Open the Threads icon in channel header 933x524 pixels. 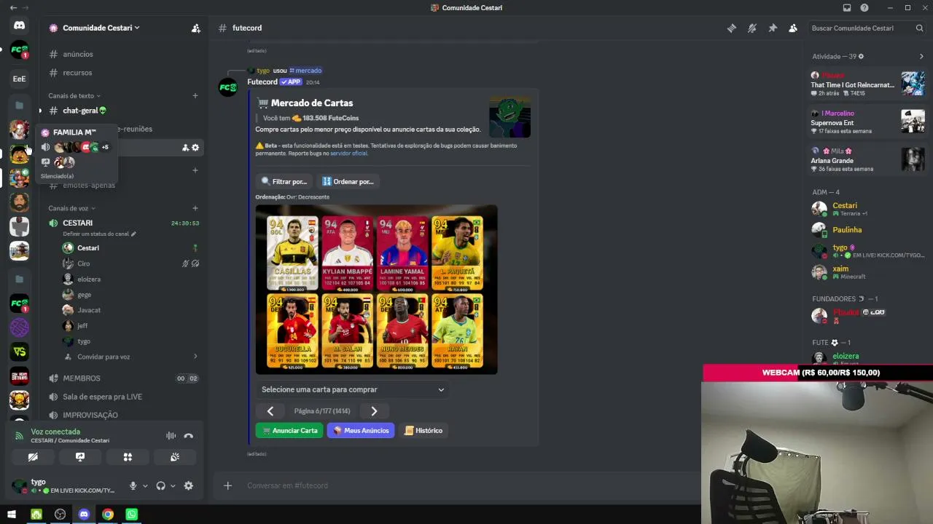tap(731, 28)
